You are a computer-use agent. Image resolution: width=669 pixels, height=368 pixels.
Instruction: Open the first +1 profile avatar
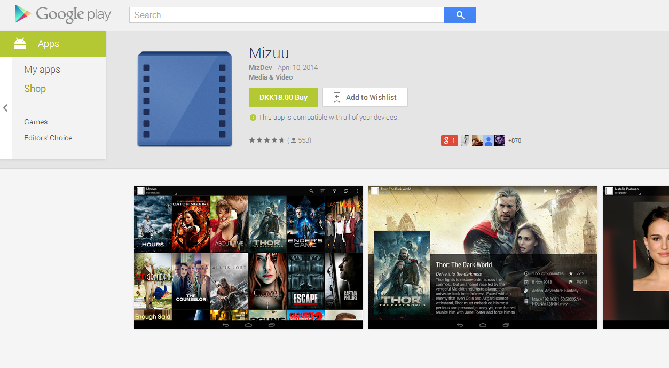[466, 140]
